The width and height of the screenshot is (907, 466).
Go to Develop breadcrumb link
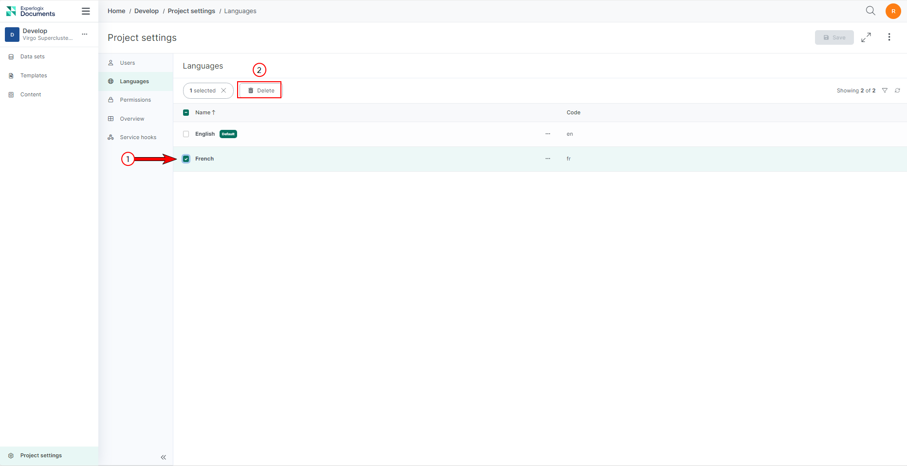tap(146, 11)
